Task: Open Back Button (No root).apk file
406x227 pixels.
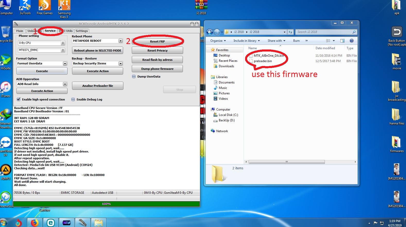Action: pos(397,36)
